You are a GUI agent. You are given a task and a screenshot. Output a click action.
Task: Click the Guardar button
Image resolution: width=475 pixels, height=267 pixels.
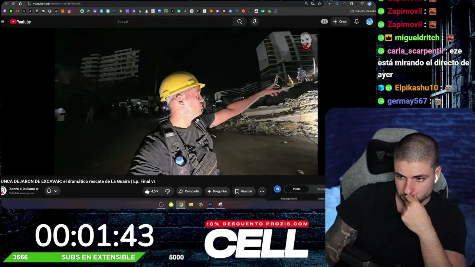(x=244, y=191)
